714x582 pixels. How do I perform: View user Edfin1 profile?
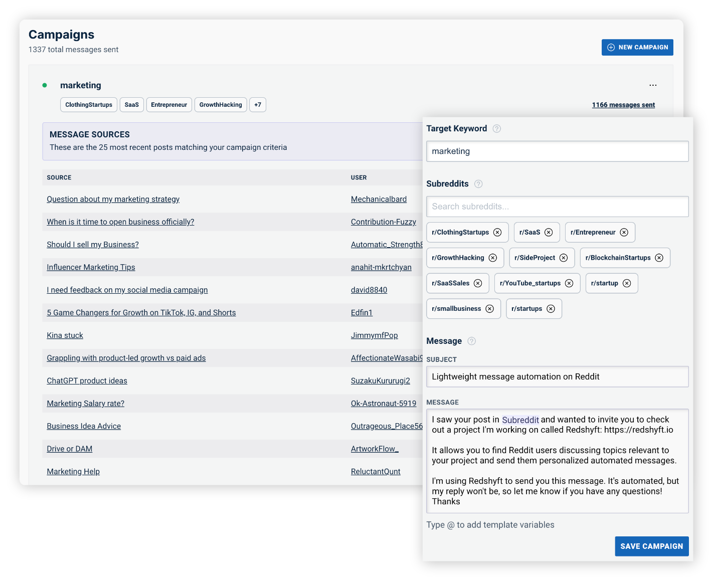[x=362, y=312]
